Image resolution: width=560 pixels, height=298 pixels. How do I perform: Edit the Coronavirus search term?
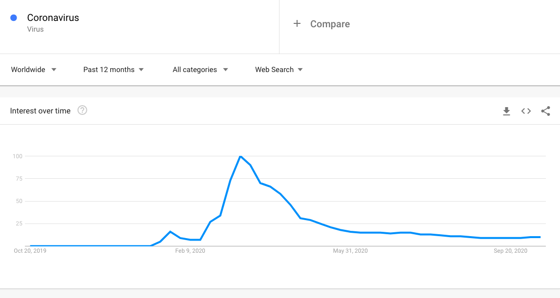53,18
